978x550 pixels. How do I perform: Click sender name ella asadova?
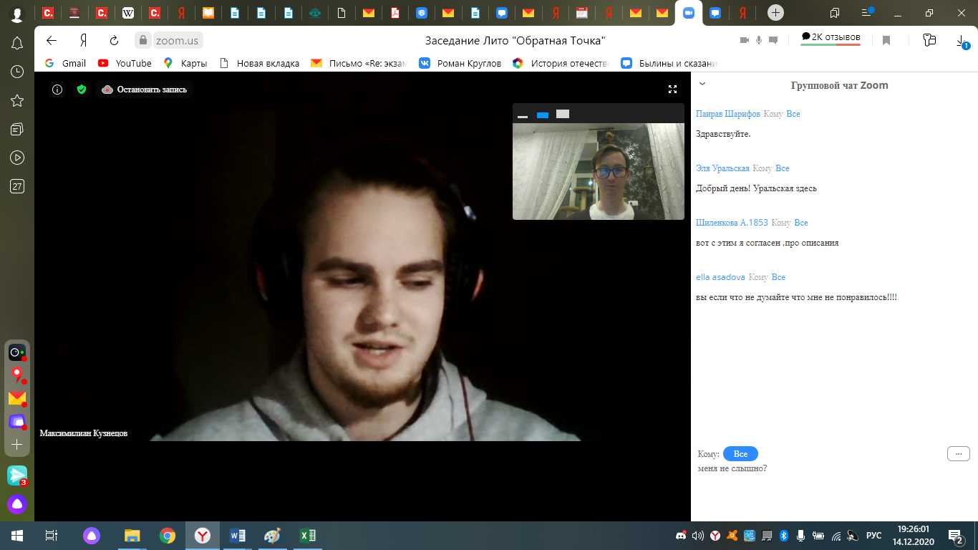pos(720,277)
